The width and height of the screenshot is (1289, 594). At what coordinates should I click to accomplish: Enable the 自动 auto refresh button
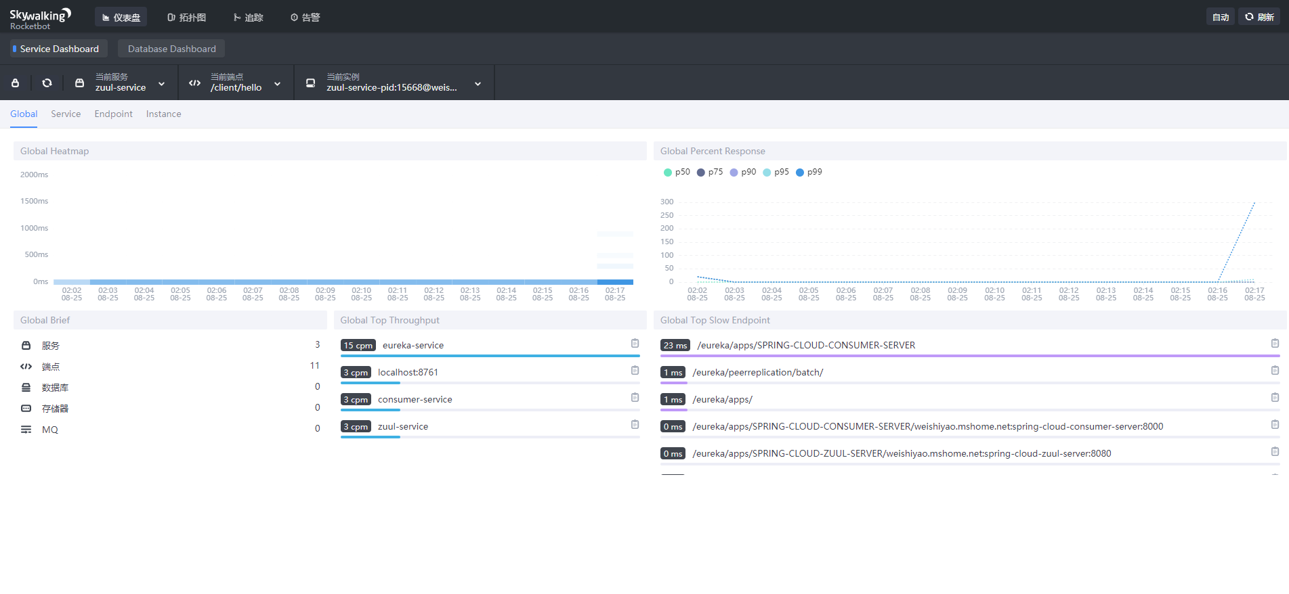coord(1220,17)
